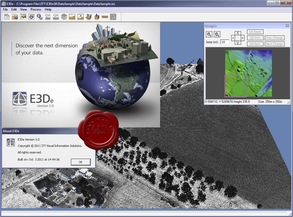Move west with the left arrow pad

point(233,38)
